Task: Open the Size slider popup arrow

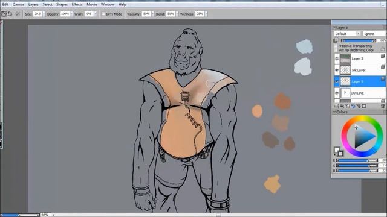Action: point(44,14)
